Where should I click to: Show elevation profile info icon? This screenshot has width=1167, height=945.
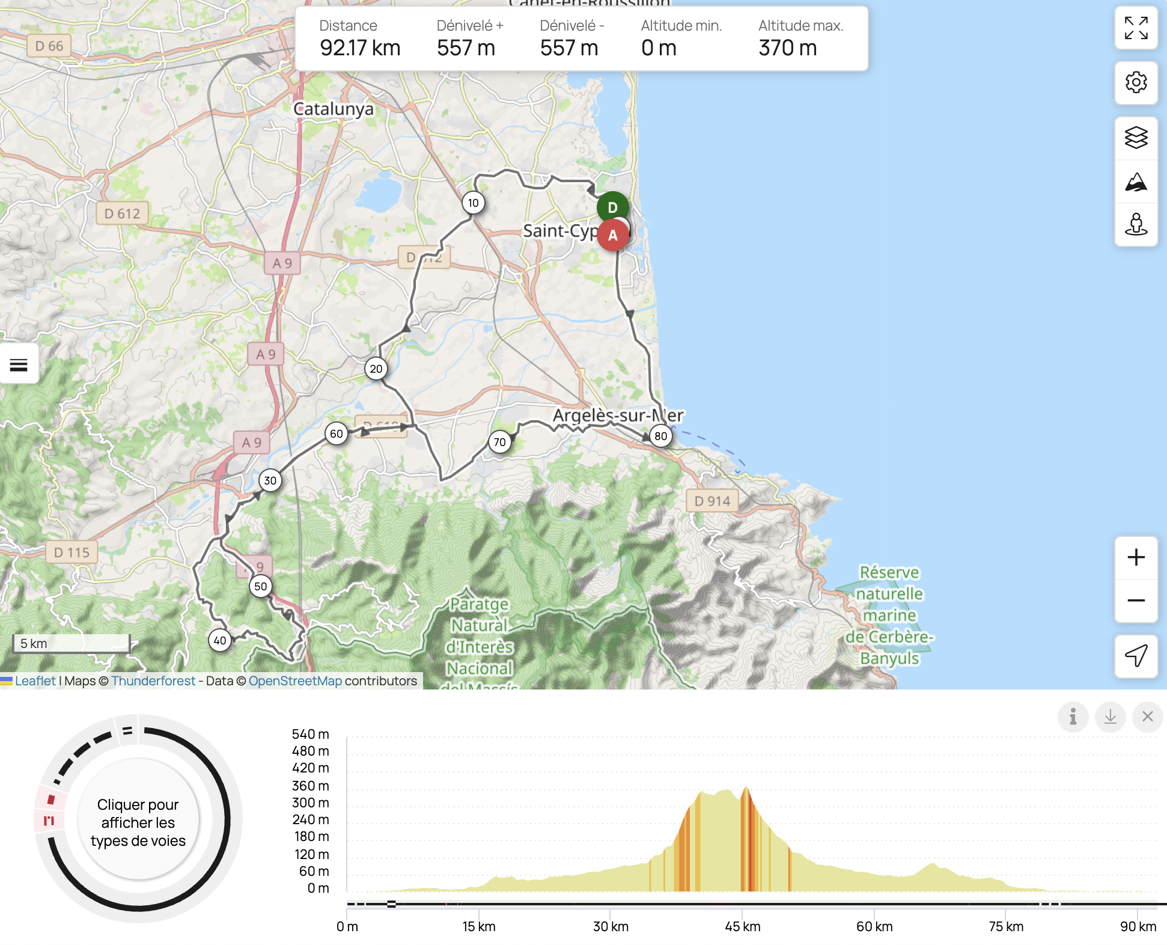coord(1073,717)
